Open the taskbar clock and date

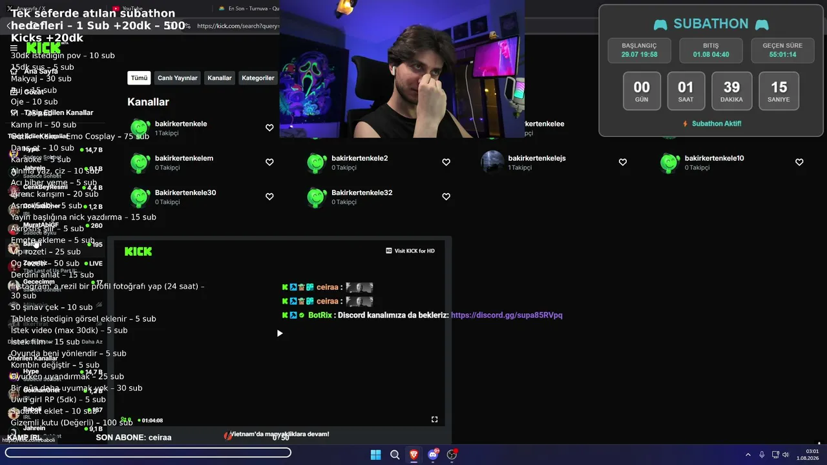click(x=808, y=455)
